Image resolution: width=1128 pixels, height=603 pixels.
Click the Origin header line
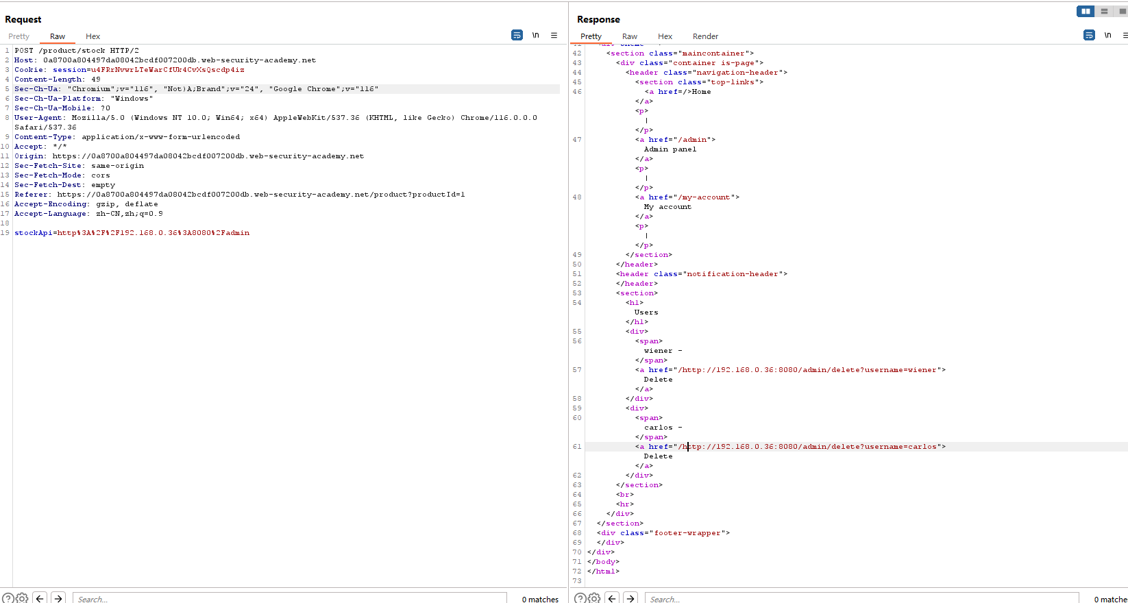pos(189,156)
